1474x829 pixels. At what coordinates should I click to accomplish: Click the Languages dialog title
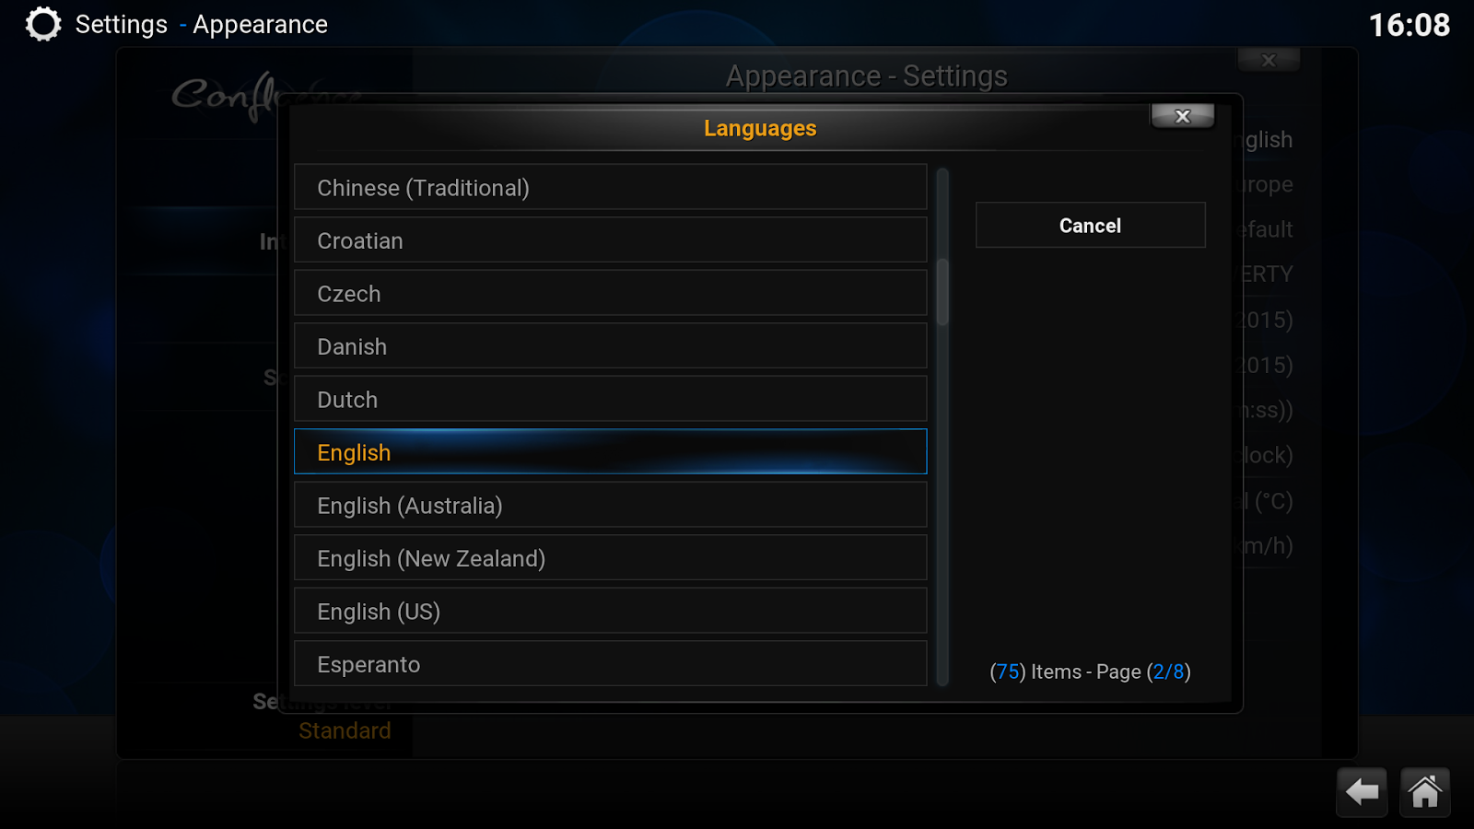point(760,128)
